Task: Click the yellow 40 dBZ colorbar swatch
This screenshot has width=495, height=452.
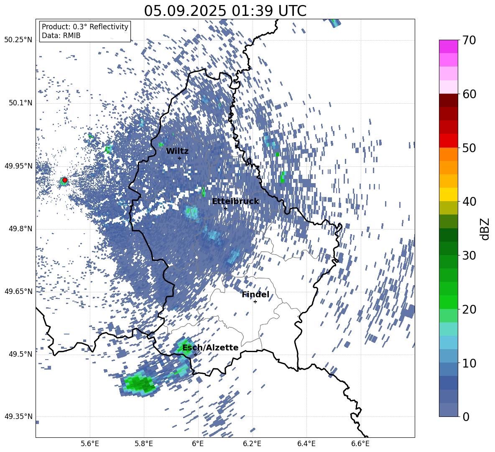Action: tap(448, 194)
